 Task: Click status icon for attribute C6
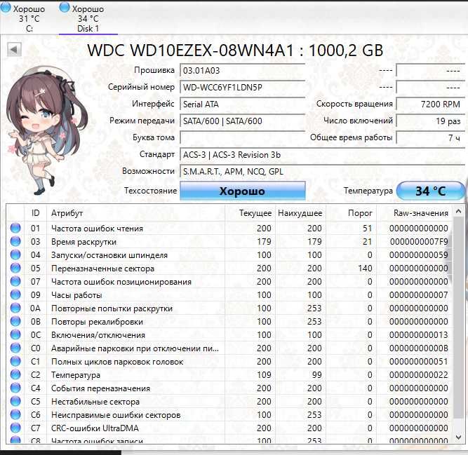[x=15, y=414]
